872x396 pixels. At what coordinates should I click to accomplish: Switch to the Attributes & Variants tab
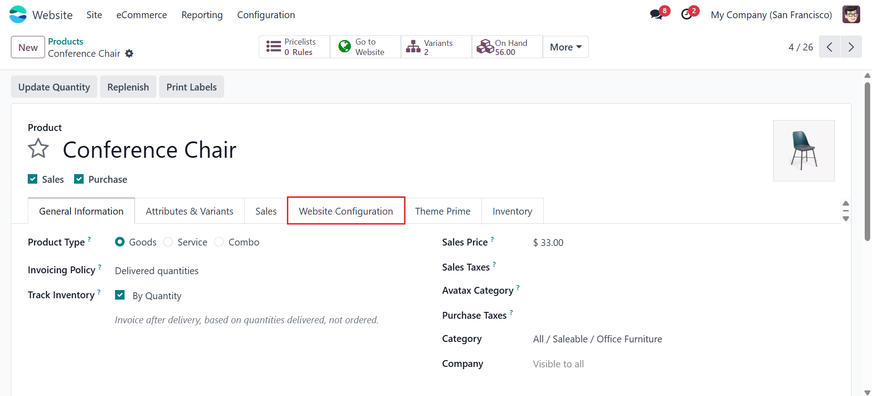(x=190, y=211)
